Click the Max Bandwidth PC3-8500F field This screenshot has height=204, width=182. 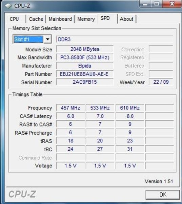85,57
